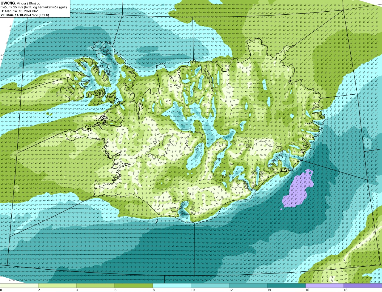
Task: Click the legend scale label '10'
Action: [193, 290]
